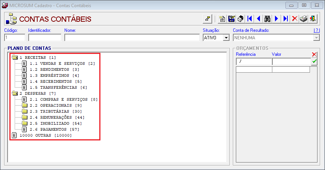Select the 2.5 IMOBILIZADO [54] label
This screenshot has width=325, height=170.
(x=56, y=123)
